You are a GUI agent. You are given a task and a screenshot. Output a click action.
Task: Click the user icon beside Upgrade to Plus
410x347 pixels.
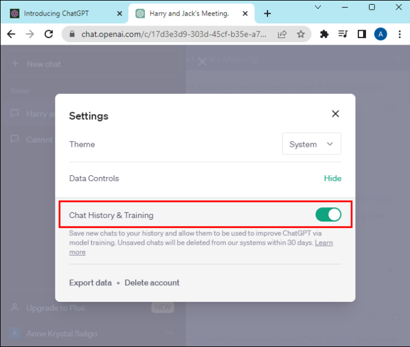[15, 307]
